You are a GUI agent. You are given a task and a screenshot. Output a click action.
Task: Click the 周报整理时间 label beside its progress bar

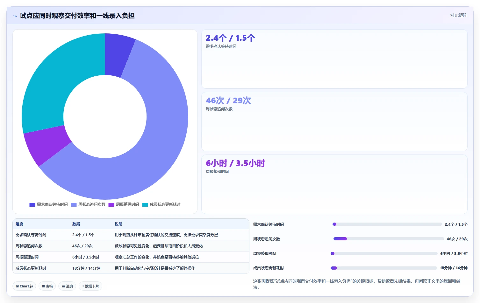click(265, 254)
